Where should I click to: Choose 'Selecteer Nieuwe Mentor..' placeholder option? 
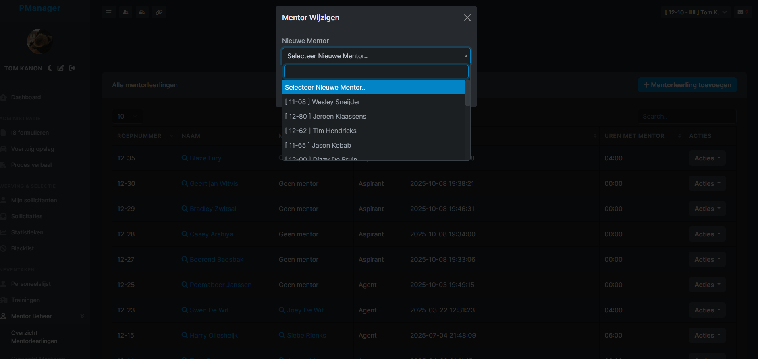[x=374, y=87]
